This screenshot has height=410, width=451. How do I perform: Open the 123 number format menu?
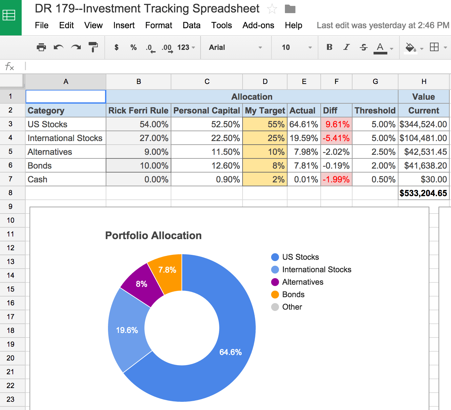coord(184,47)
